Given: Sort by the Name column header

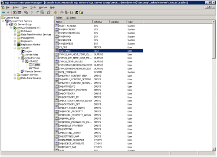Looking at the screenshot, I should 74,22.
